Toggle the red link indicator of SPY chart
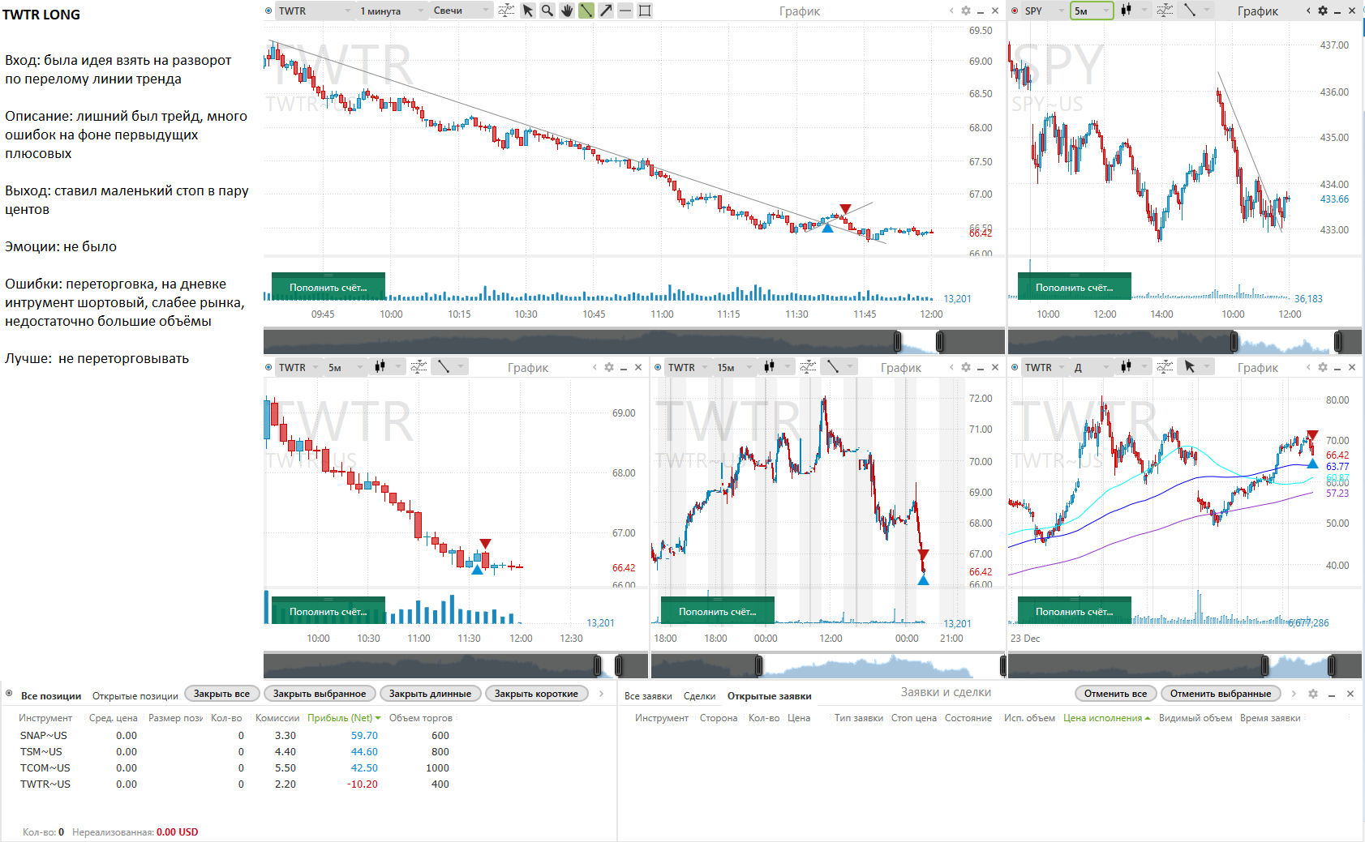1365x842 pixels. tap(1015, 11)
